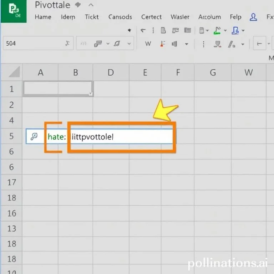
Task: Click the small black pin icon in toolbar
Action: coord(130,30)
